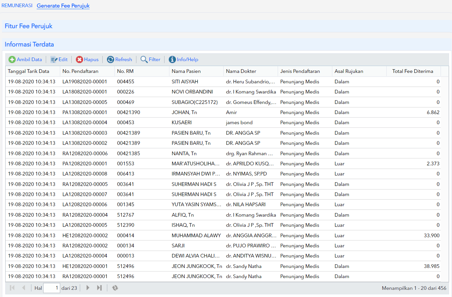The width and height of the screenshot is (452, 297).
Task: Sort by No. RM column header
Action: click(142, 71)
